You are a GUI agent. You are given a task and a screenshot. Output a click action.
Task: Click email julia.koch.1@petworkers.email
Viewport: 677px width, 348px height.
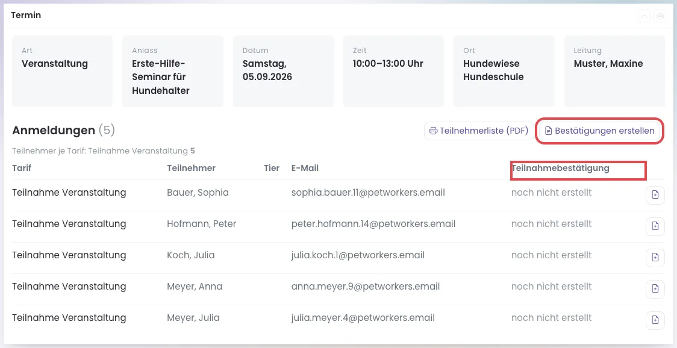click(358, 255)
